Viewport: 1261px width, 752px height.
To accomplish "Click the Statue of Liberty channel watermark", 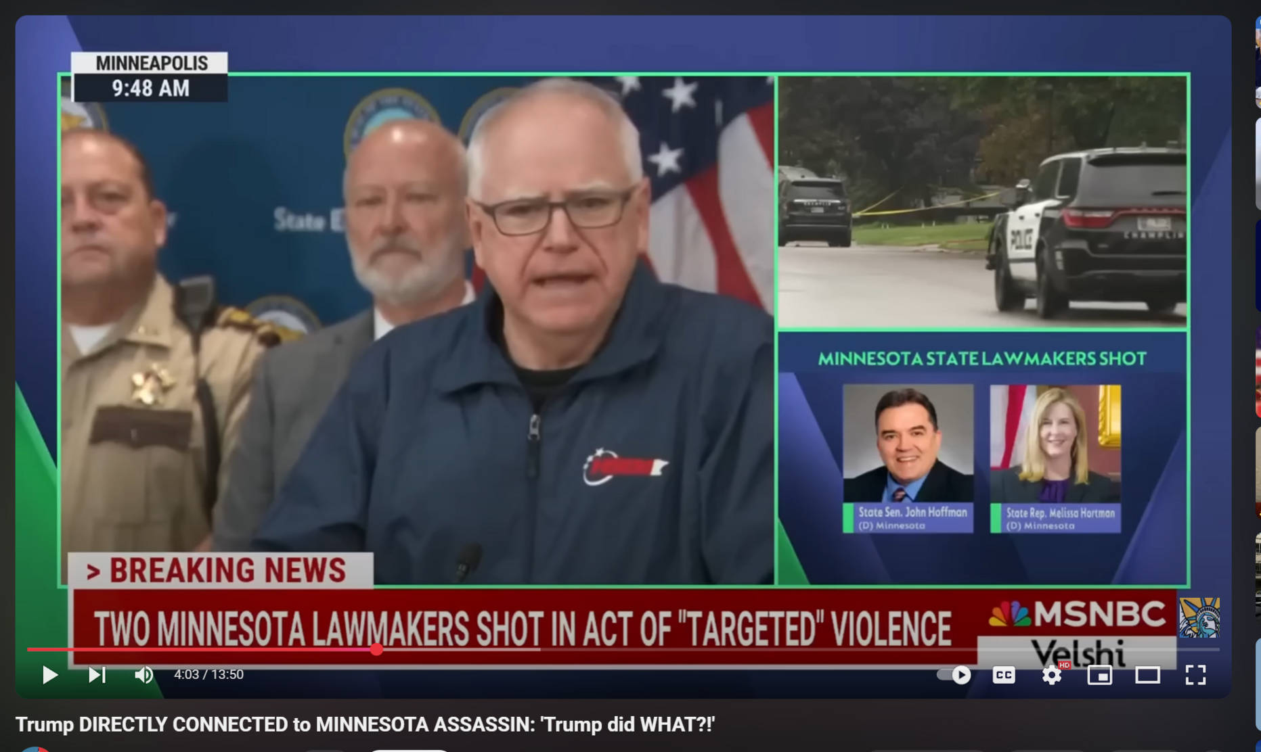I will point(1199,617).
